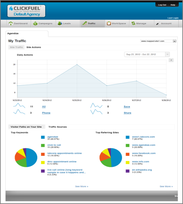Click the sparkline beside the Share count
Viewport: 183px width, 204px height.
96,112
